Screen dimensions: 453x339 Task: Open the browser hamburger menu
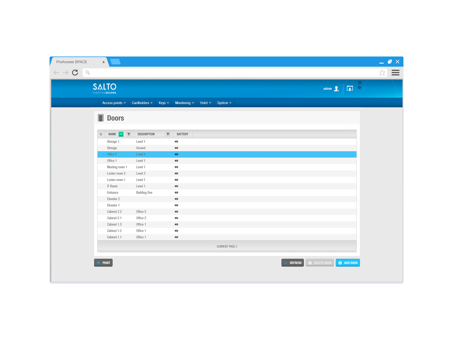pyautogui.click(x=395, y=73)
